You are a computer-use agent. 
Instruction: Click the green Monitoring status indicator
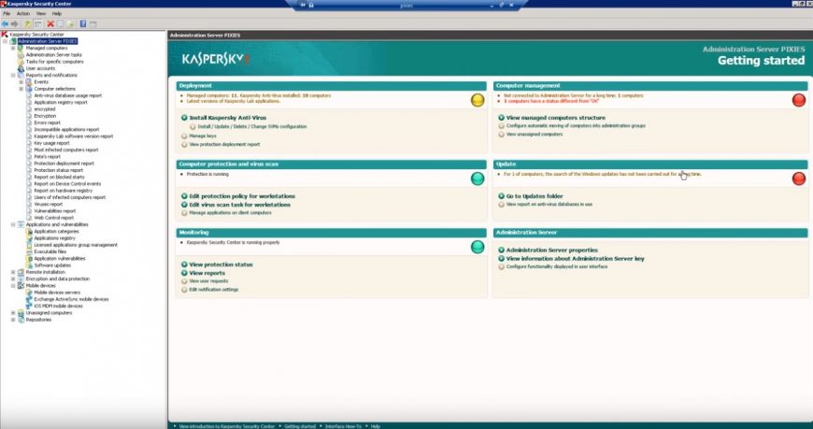[478, 247]
